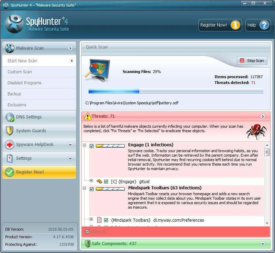
Task: Click the SpyHunter logo icon in header
Action: tap(14, 24)
